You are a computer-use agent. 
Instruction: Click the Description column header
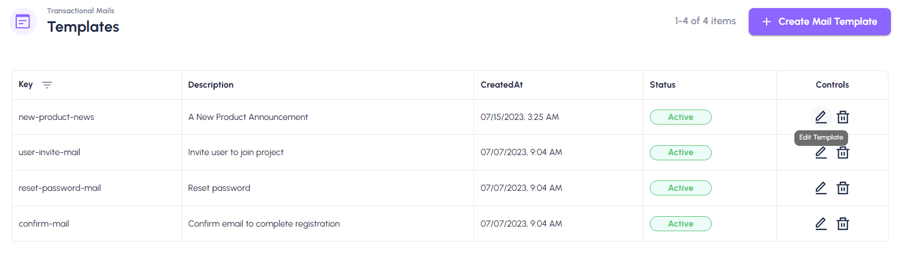(x=210, y=85)
